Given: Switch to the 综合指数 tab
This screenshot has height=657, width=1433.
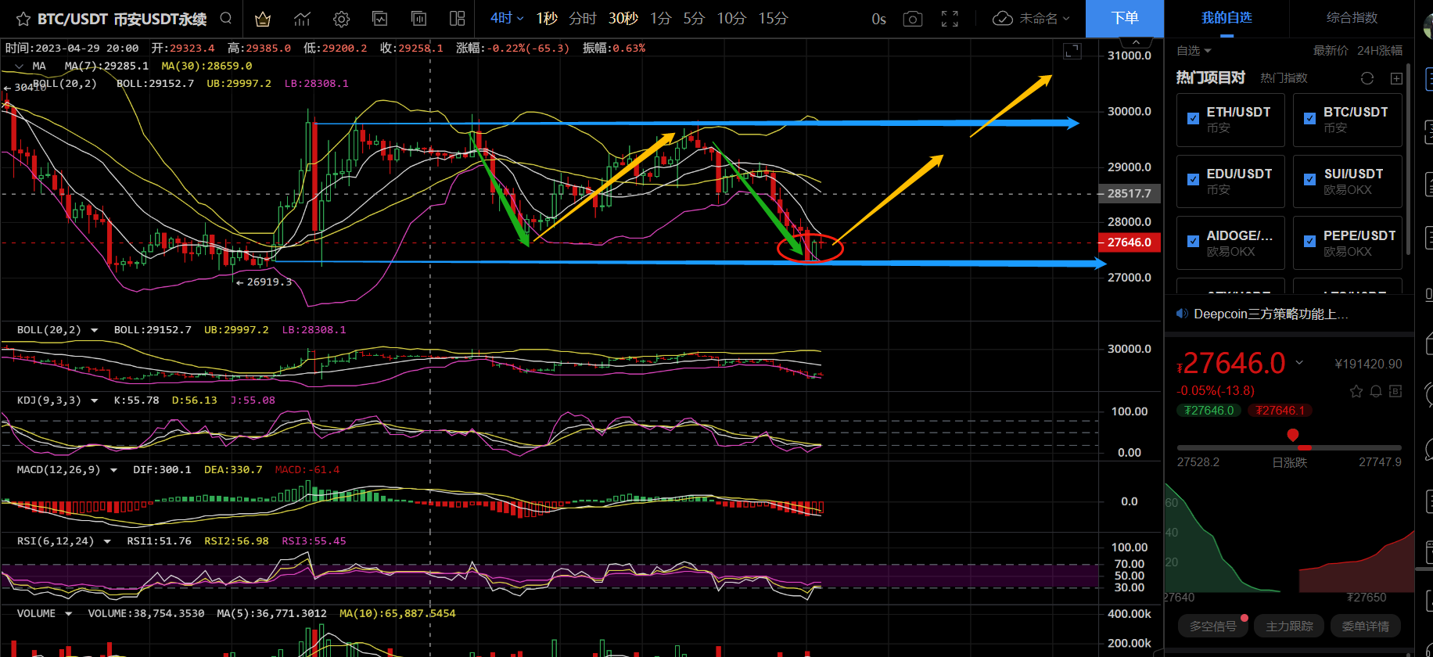Looking at the screenshot, I should tap(1352, 17).
